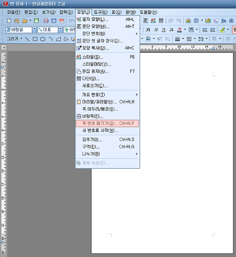Click the Print icon
236x257 pixels.
click(46, 21)
